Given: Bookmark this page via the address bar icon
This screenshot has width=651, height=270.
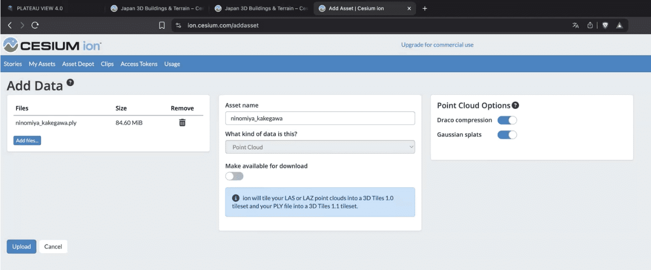Looking at the screenshot, I should (x=162, y=25).
